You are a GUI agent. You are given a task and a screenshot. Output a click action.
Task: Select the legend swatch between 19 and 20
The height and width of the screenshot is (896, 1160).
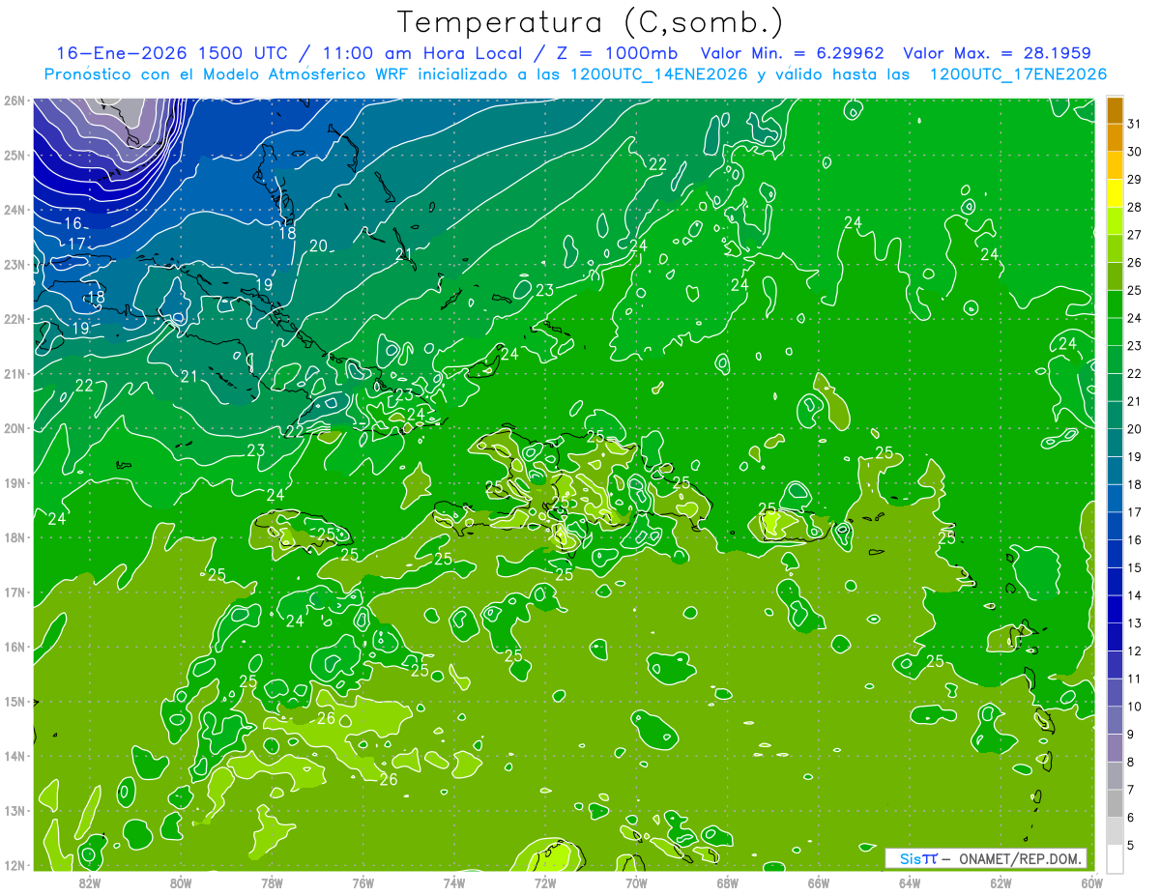pyautogui.click(x=1115, y=443)
